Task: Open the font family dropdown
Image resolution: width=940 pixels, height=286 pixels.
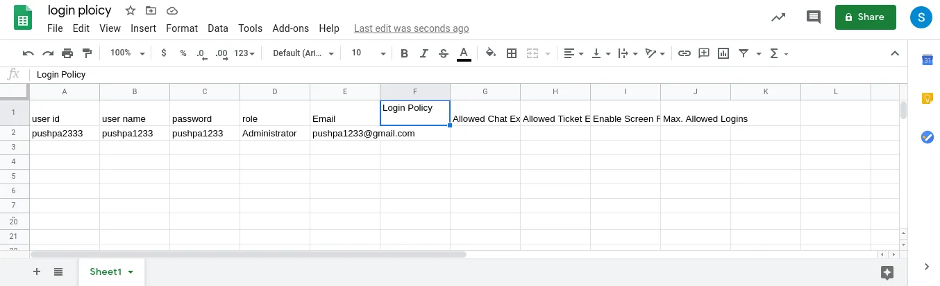Action: (x=303, y=53)
